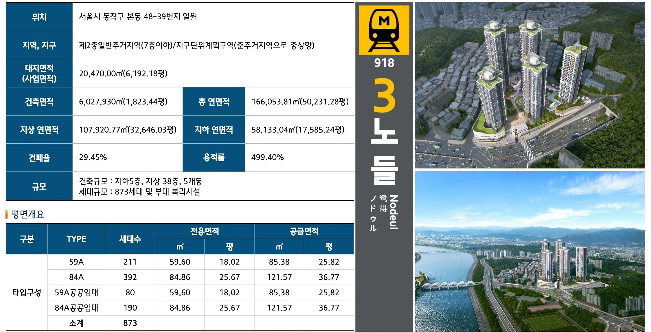Click the 세대수 column header
The width and height of the screenshot is (651, 332).
(x=130, y=239)
